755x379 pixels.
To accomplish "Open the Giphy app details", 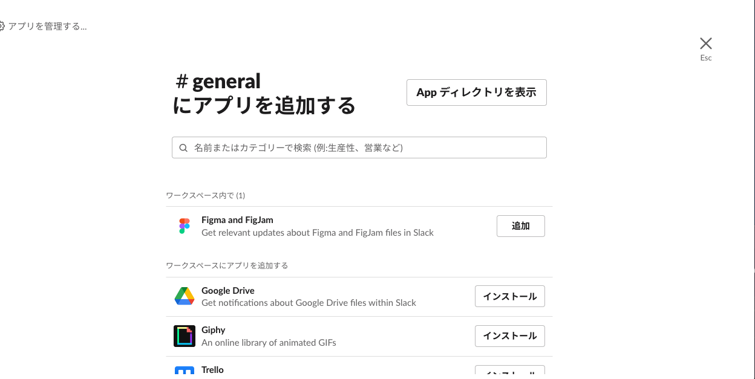I will (x=213, y=329).
